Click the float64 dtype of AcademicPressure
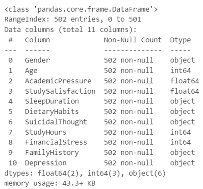This screenshot has height=189, width=203. [x=185, y=81]
